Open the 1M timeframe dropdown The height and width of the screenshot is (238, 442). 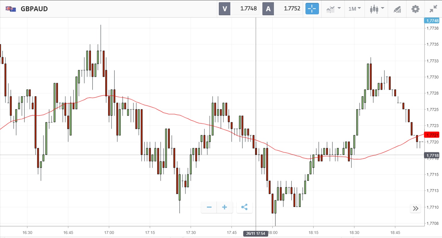[x=355, y=9]
